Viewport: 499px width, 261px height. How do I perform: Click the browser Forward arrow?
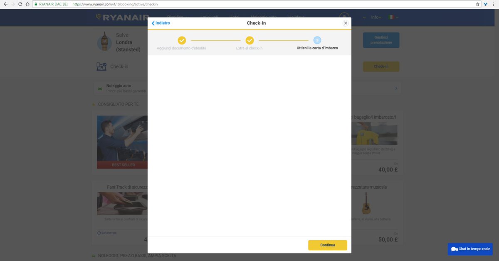click(12, 4)
